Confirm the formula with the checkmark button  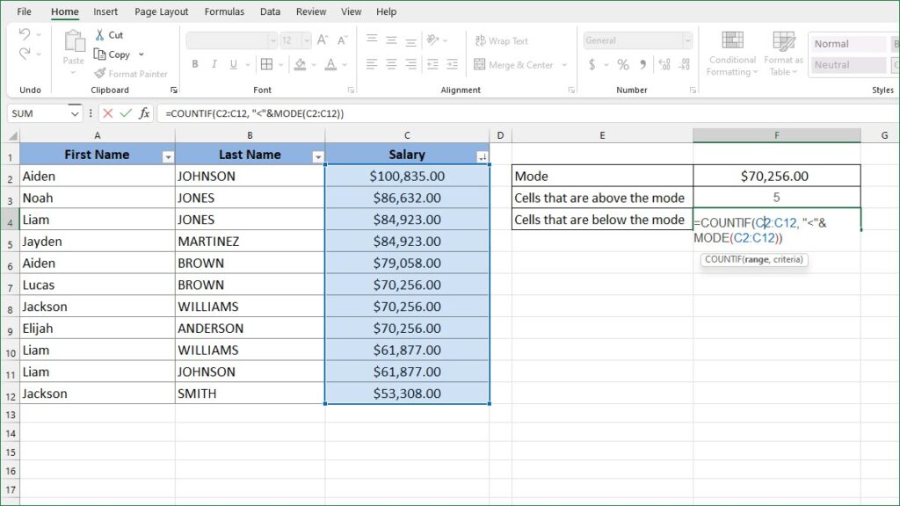point(124,112)
